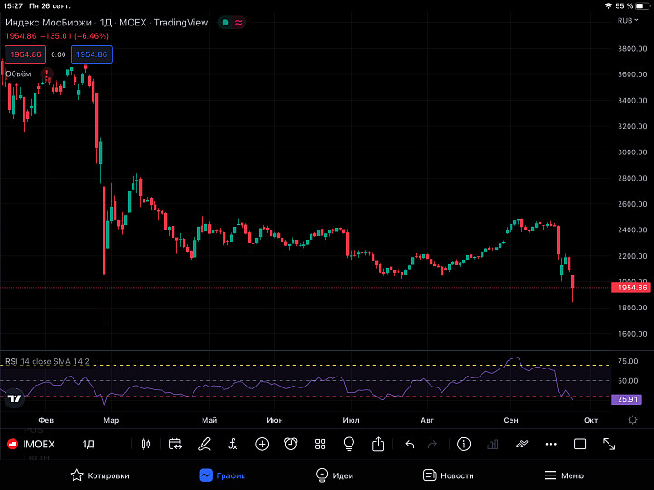Select the Объём indicator label

click(x=18, y=73)
